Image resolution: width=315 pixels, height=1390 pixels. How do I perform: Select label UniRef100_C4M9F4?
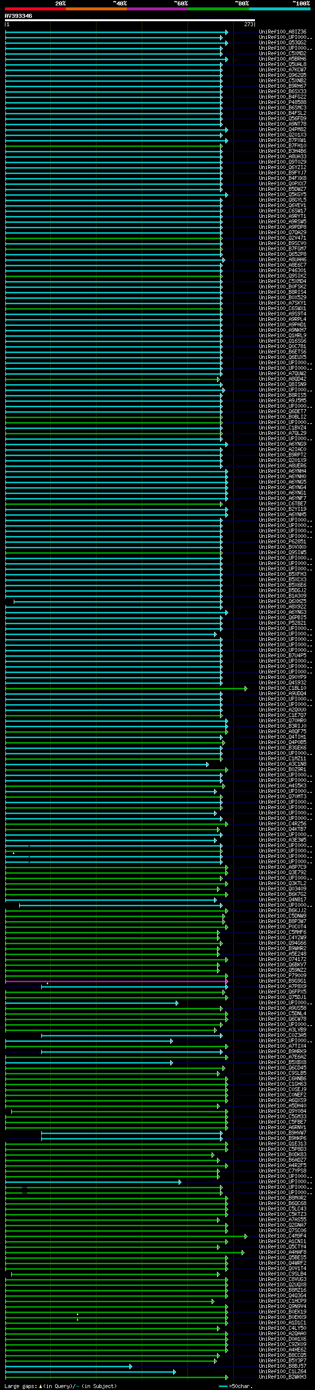283,1236
